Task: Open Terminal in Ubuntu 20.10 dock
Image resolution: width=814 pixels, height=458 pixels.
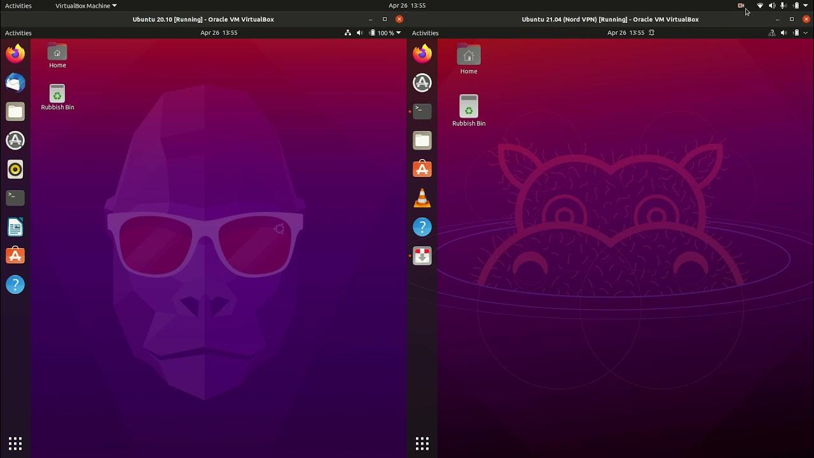Action: [x=15, y=198]
